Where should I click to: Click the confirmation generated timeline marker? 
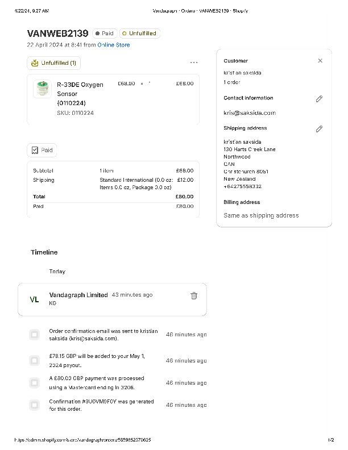pyautogui.click(x=35, y=405)
